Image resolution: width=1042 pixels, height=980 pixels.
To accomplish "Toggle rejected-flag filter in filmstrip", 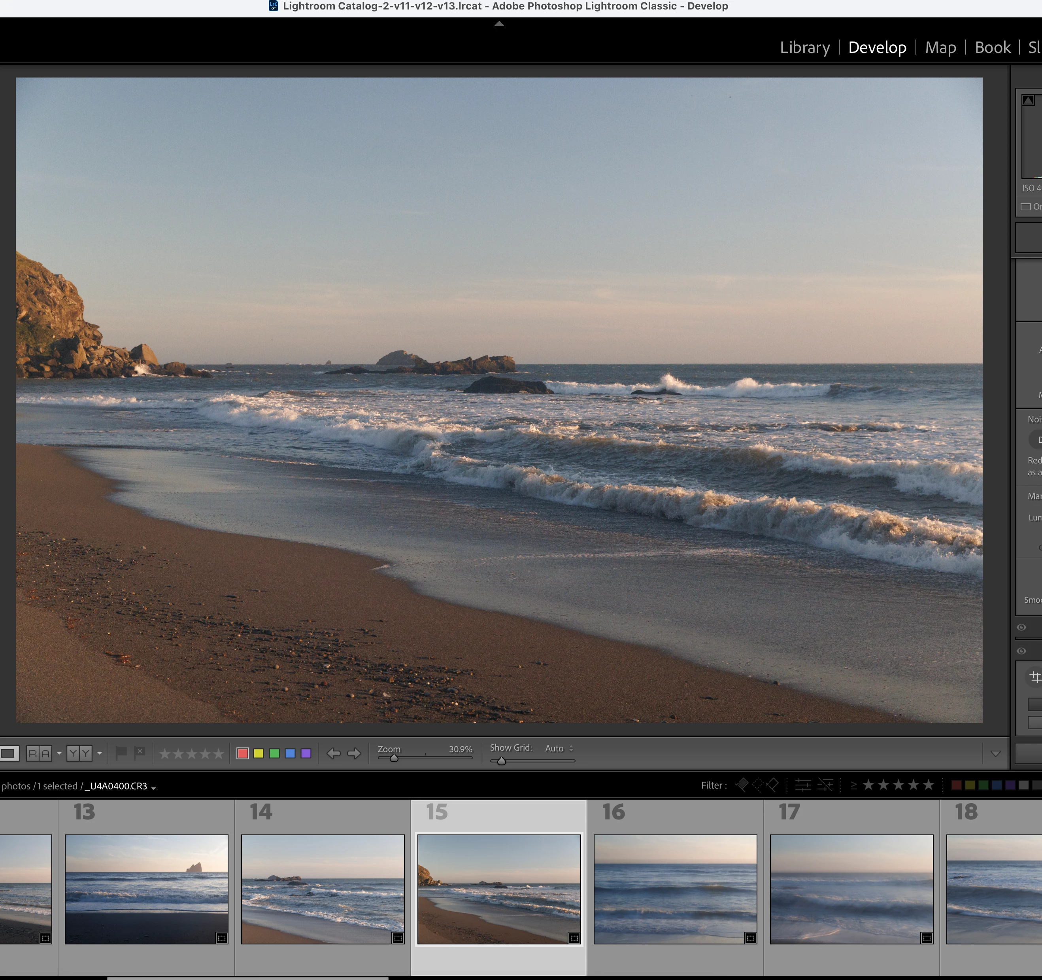I will 772,785.
